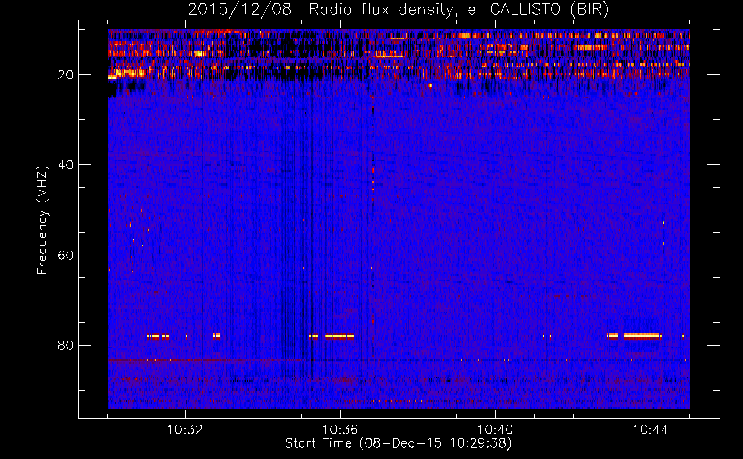
Task: Click the 60 MHz frequency tick label
Action: (x=66, y=255)
